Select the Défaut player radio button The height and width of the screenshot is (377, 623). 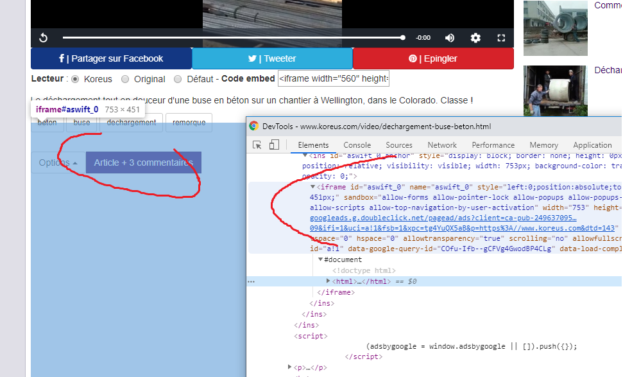[x=178, y=79]
